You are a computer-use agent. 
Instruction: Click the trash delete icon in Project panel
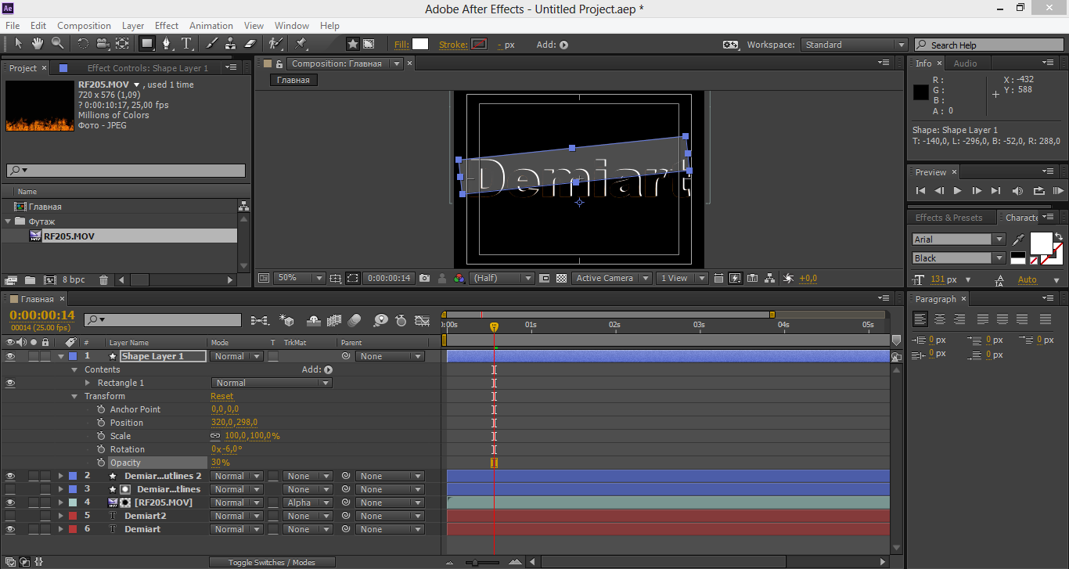(x=103, y=279)
